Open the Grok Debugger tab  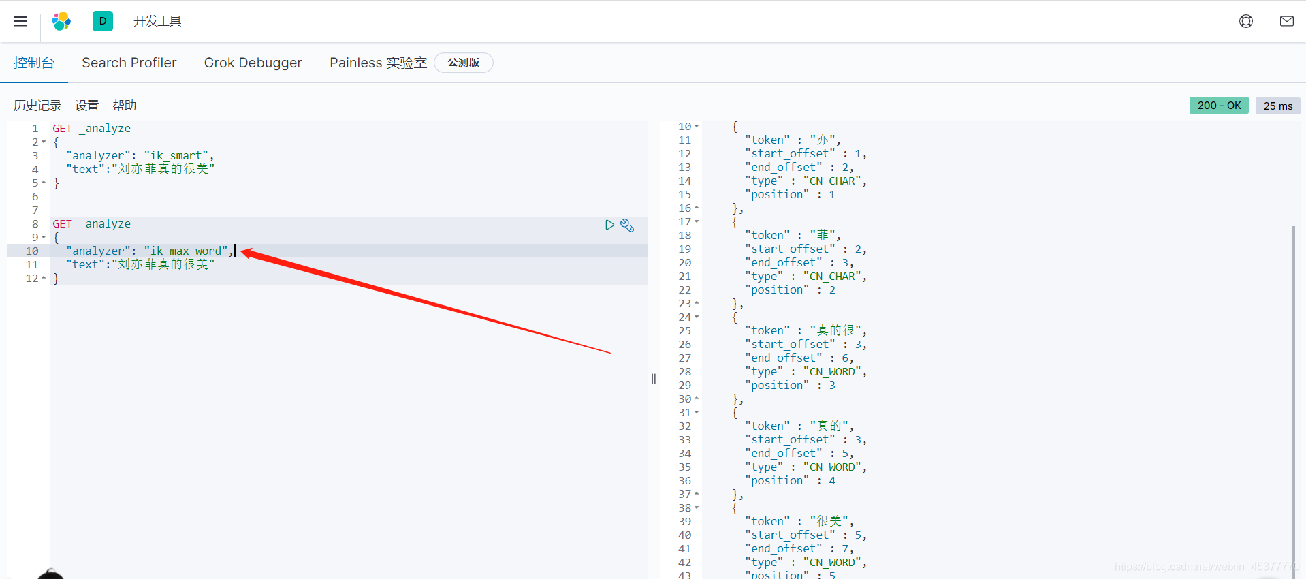click(x=253, y=63)
